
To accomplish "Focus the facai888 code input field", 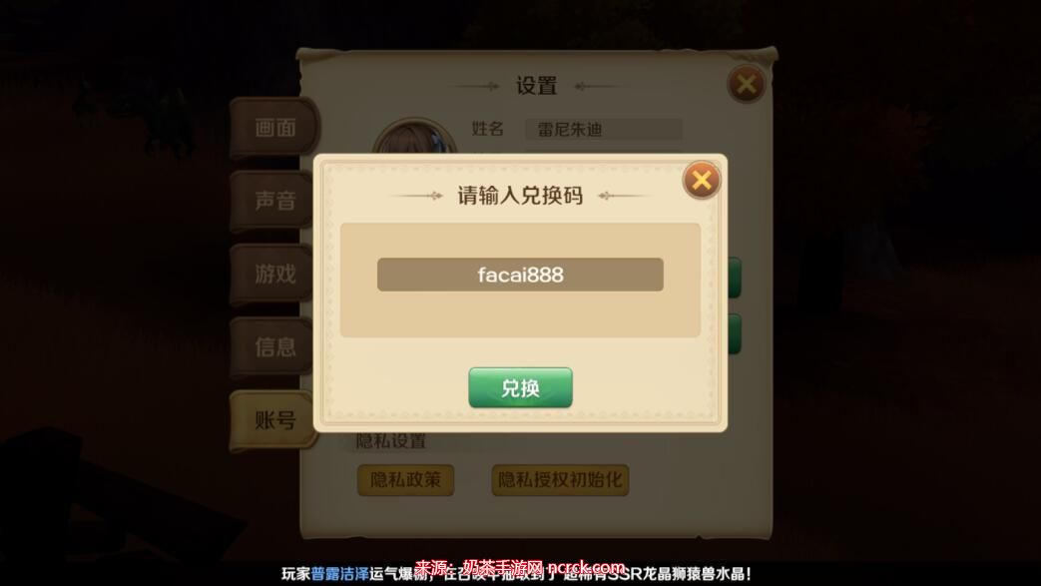I will pyautogui.click(x=520, y=275).
